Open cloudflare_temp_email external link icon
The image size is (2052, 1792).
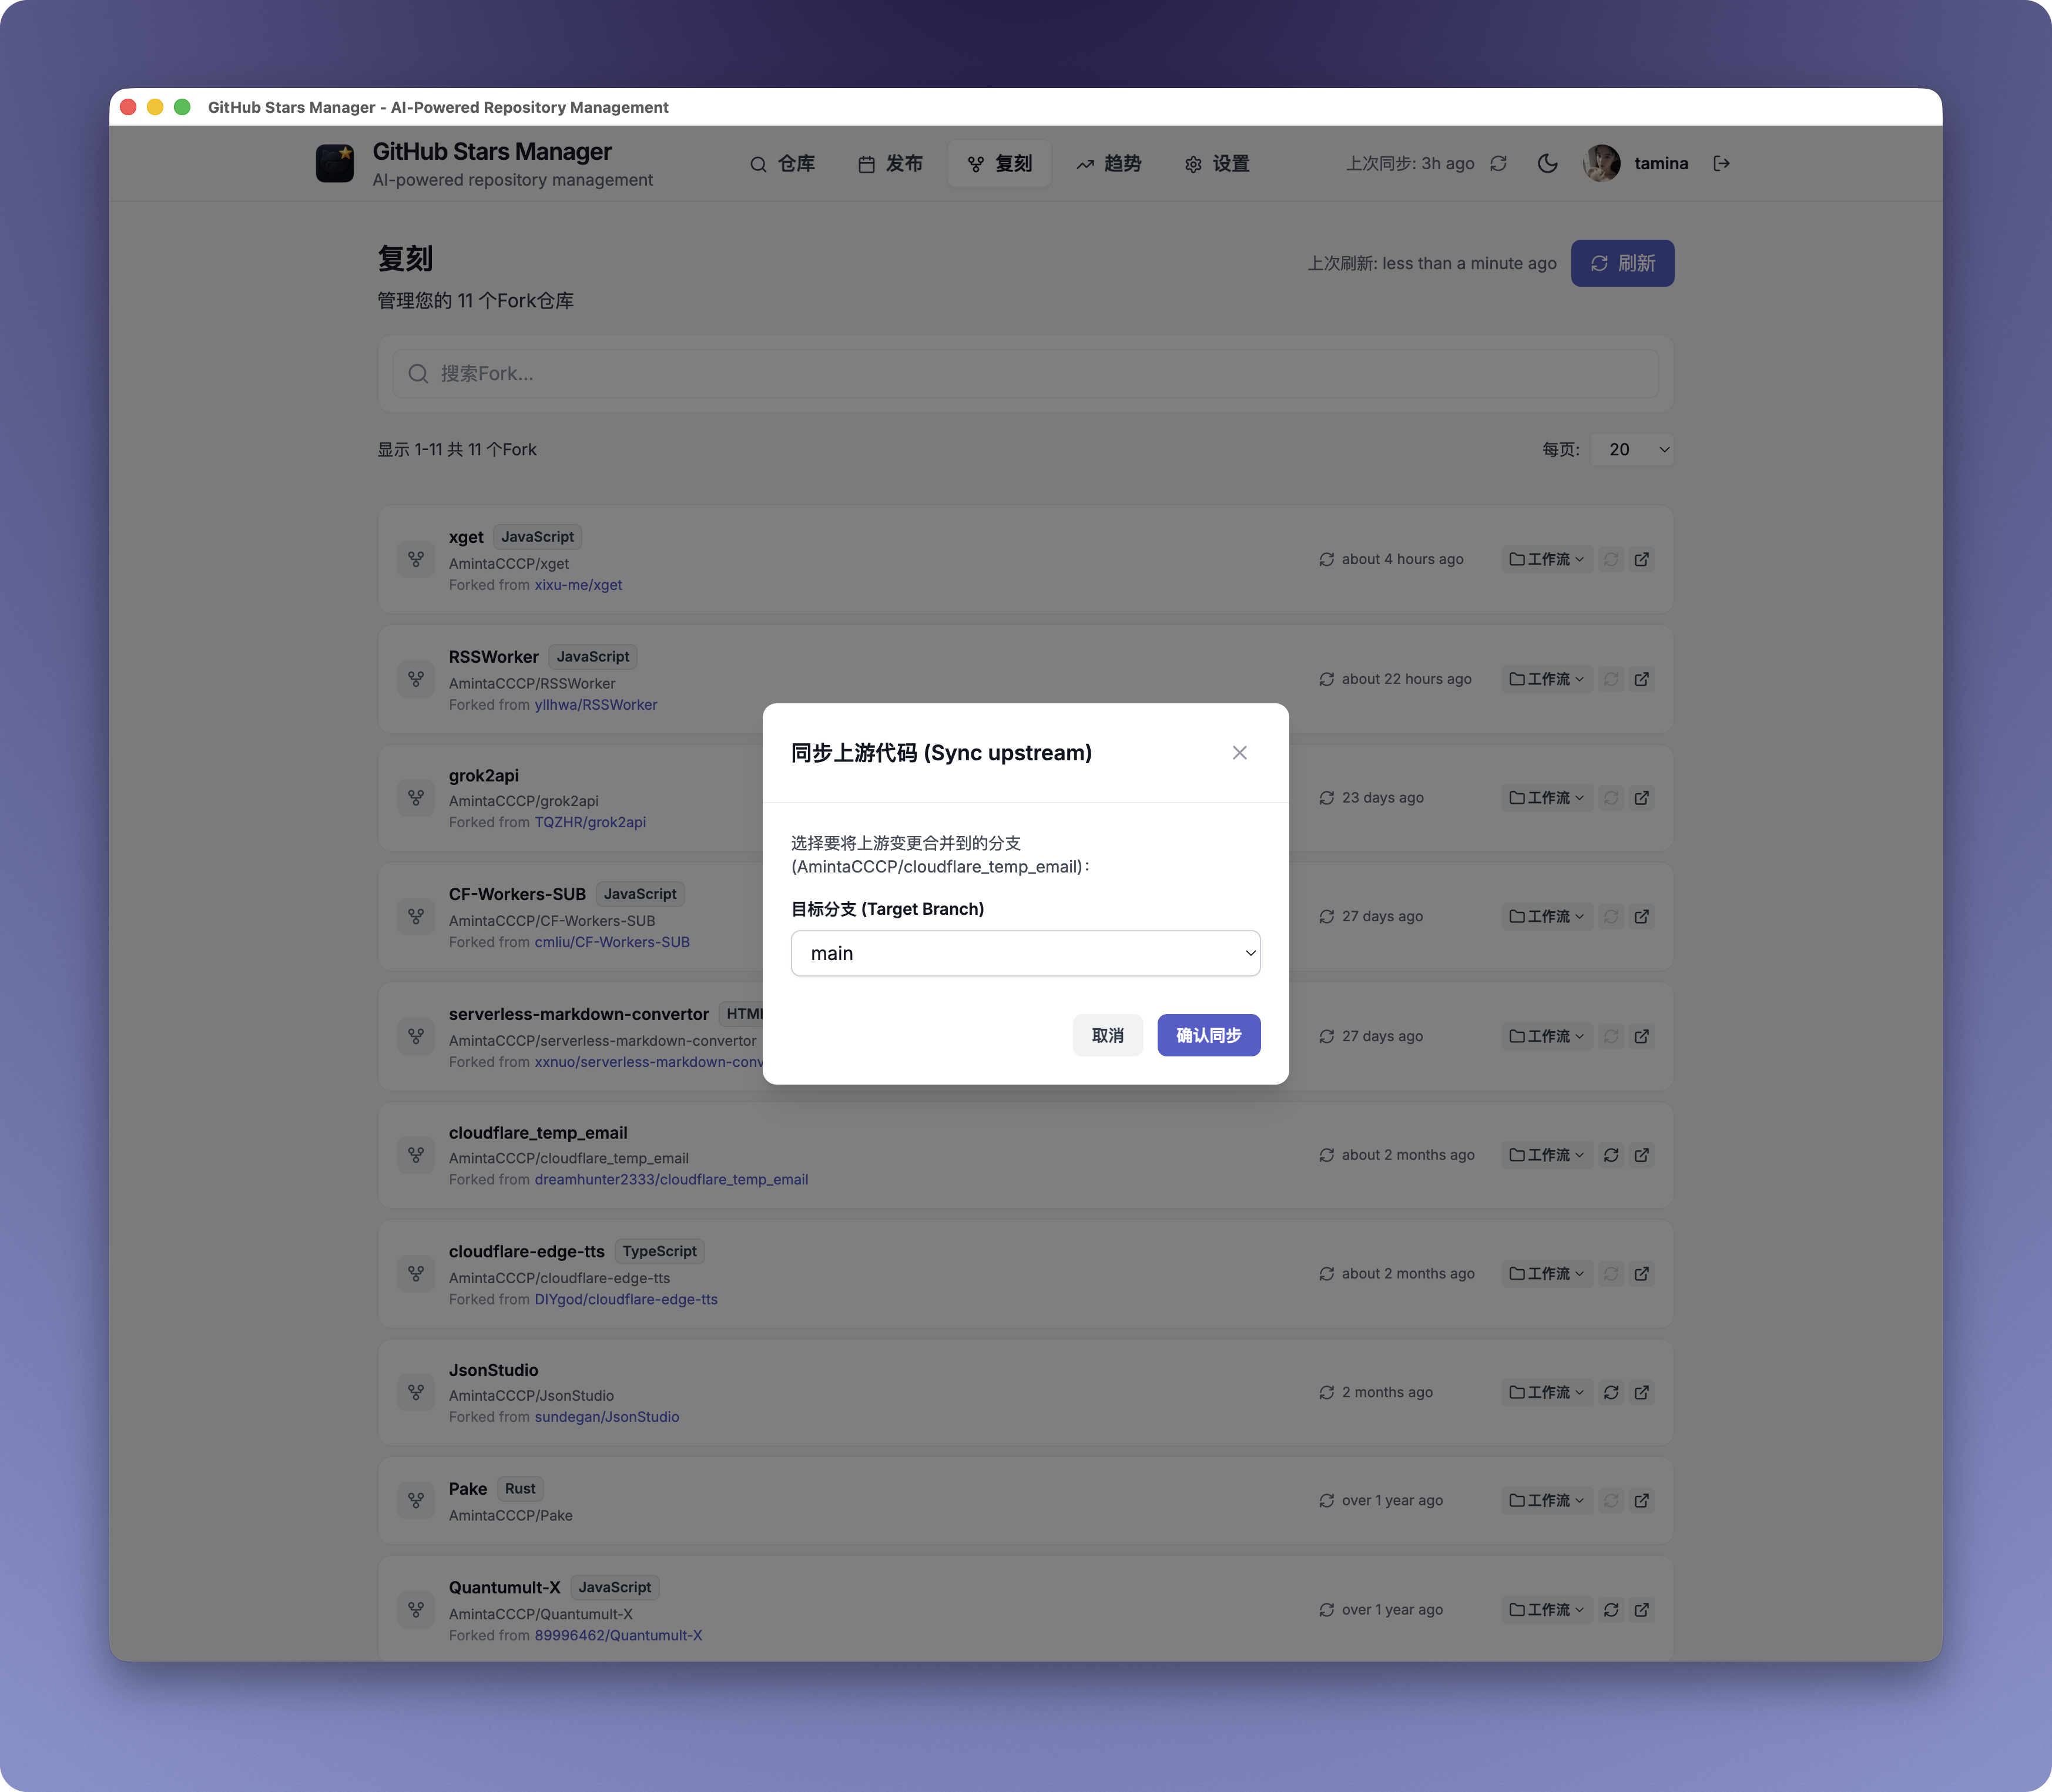coord(1641,1156)
